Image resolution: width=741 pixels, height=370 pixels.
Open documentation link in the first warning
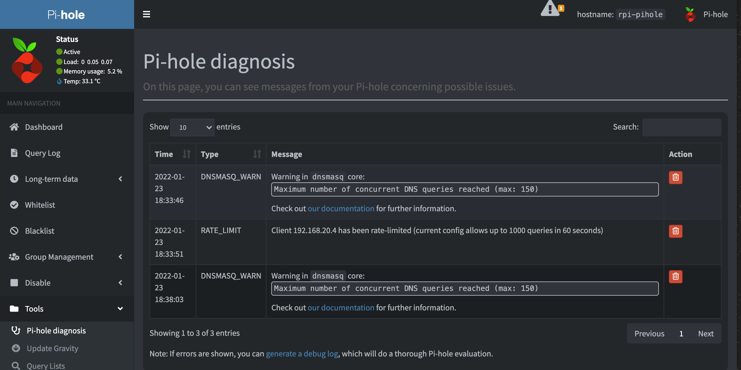click(341, 208)
